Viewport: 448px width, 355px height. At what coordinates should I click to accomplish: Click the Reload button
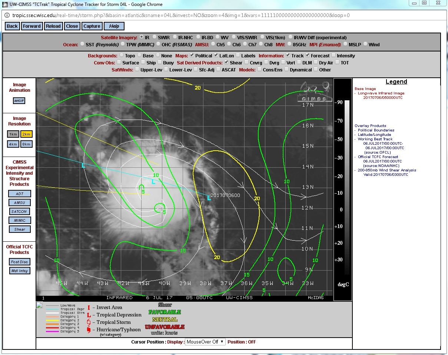[53, 26]
